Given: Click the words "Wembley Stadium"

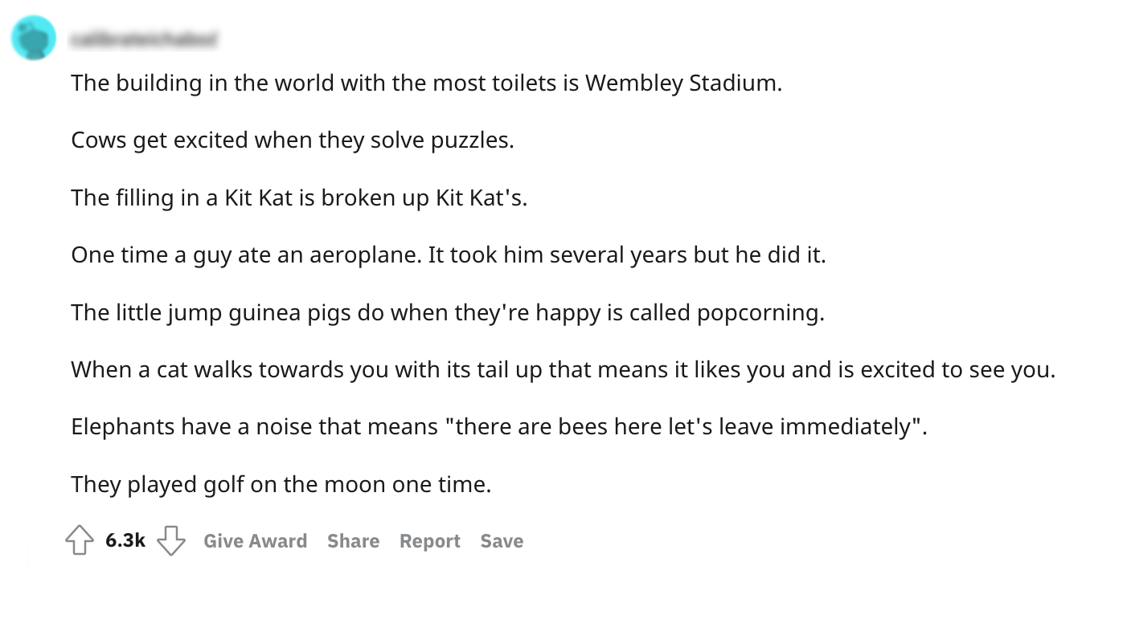Looking at the screenshot, I should click(682, 83).
